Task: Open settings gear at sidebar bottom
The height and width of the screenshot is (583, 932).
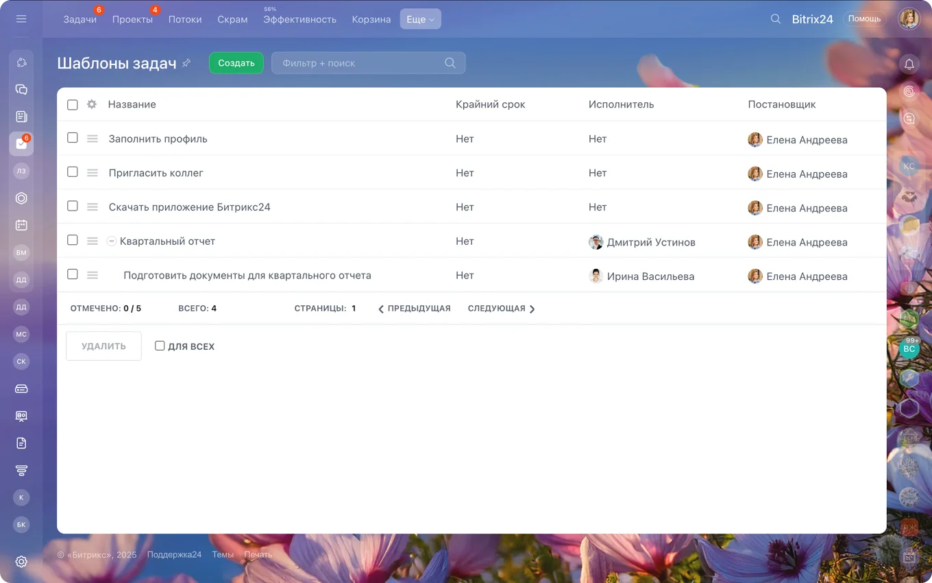Action: pyautogui.click(x=21, y=562)
